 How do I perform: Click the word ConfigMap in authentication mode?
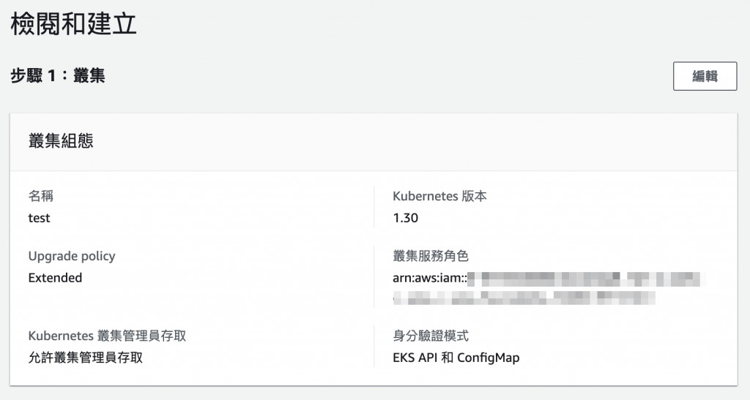point(488,358)
